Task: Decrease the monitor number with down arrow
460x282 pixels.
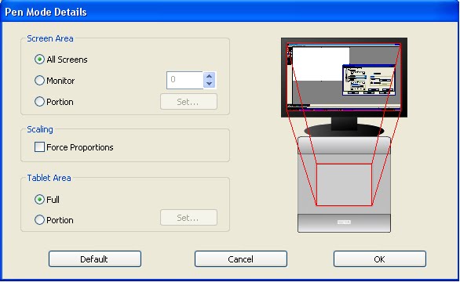Action: pos(209,84)
